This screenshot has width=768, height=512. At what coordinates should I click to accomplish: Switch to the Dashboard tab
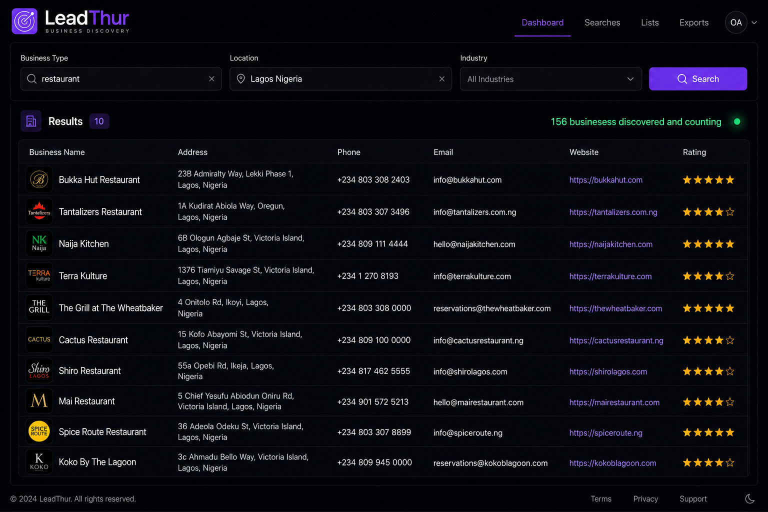click(x=542, y=22)
